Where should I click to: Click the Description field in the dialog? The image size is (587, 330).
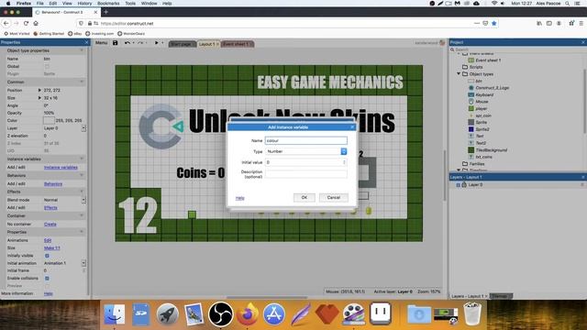(x=305, y=173)
